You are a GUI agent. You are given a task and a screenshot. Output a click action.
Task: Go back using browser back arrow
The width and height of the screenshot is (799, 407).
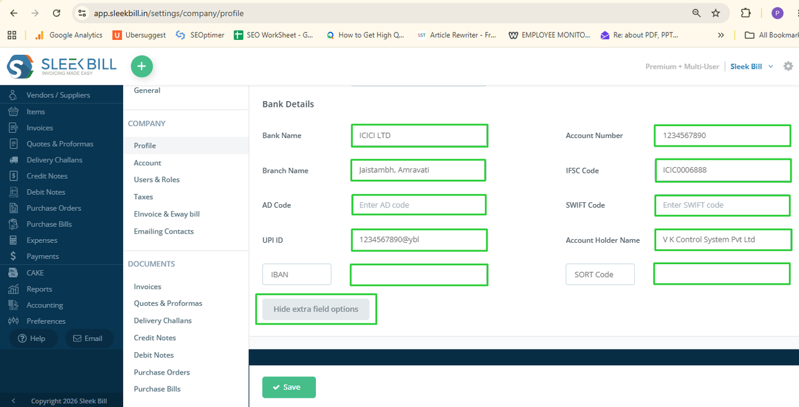[x=14, y=13]
